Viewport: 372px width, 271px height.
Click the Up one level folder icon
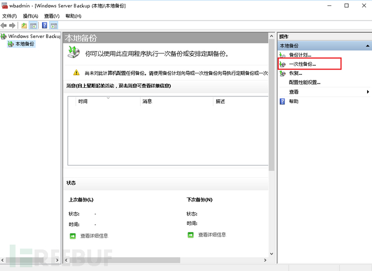point(24,25)
